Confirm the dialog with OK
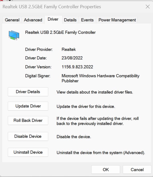 tap(106, 170)
